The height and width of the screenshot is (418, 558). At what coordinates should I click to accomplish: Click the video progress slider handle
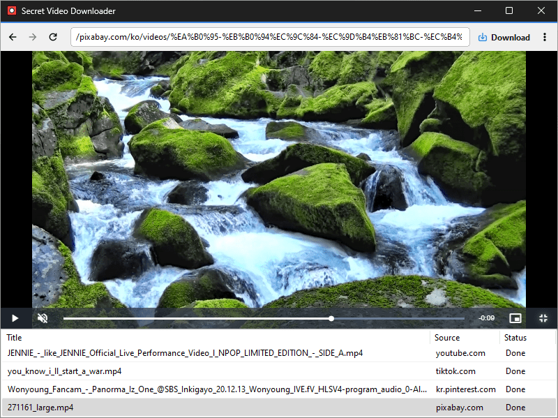coord(331,318)
